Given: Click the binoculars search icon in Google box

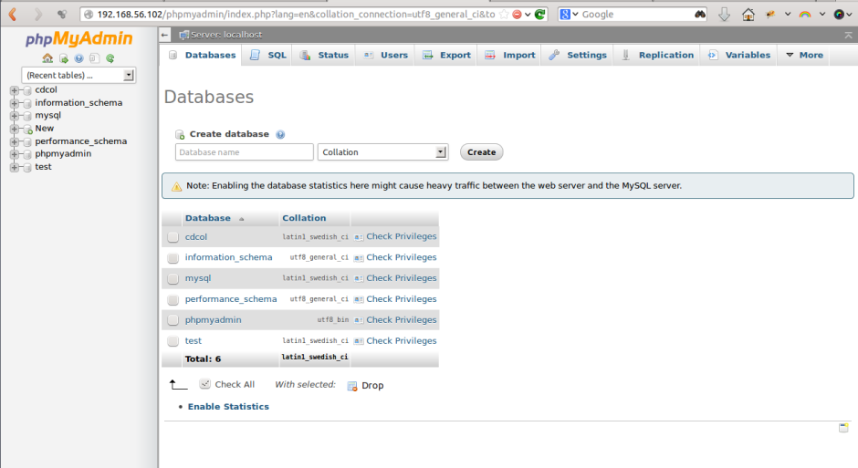Looking at the screenshot, I should (700, 15).
